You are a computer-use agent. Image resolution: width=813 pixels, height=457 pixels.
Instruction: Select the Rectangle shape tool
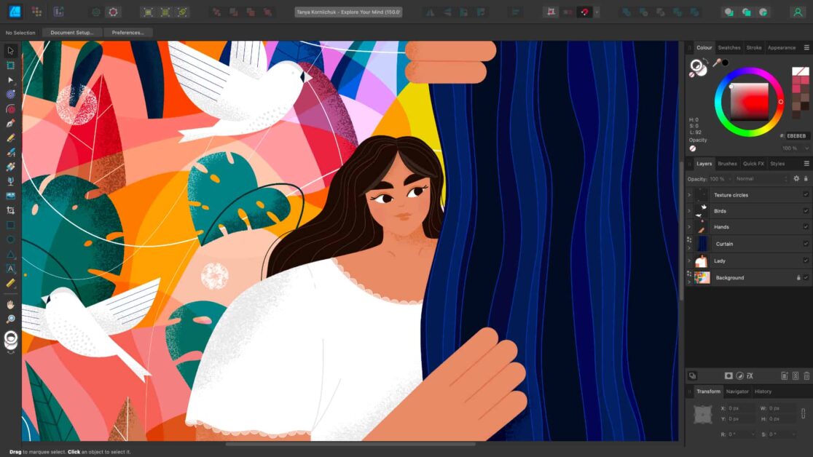pyautogui.click(x=10, y=225)
